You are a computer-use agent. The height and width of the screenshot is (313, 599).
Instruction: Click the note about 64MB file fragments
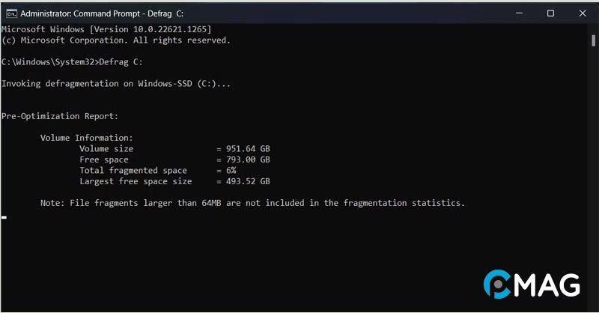252,203
